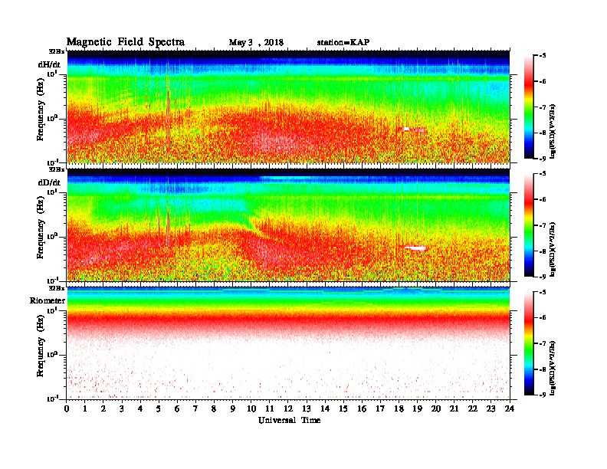Click the dD/dt spectrogram panel
This screenshot has width=607, height=469.
pyautogui.click(x=288, y=225)
